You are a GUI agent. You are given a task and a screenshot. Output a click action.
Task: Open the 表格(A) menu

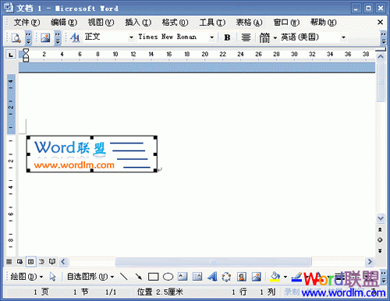click(x=249, y=23)
